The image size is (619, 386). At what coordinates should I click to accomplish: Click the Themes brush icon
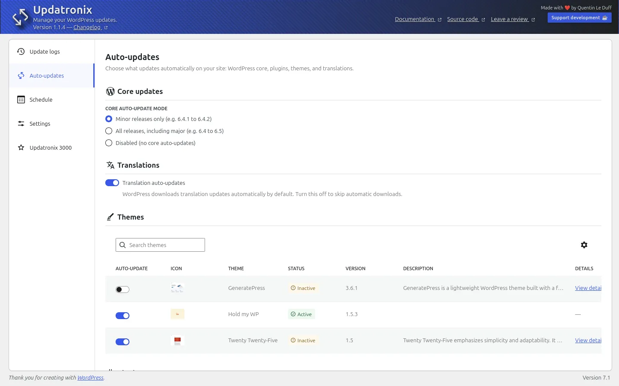pos(110,217)
